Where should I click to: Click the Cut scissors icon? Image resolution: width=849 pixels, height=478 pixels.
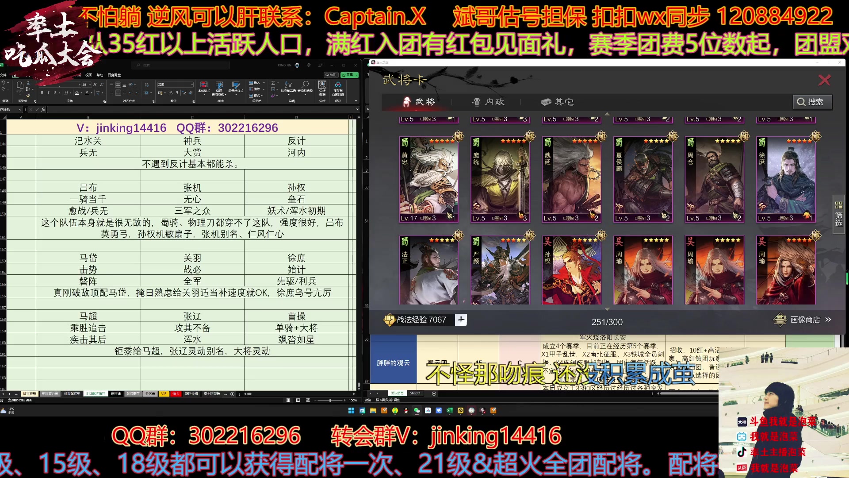pyautogui.click(x=28, y=82)
